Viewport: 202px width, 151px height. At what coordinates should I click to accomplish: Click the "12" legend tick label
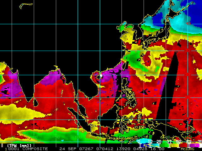coord(150,142)
